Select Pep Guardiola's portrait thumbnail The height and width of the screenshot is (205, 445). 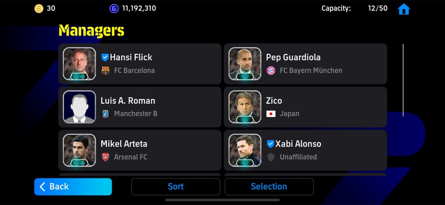pyautogui.click(x=245, y=64)
